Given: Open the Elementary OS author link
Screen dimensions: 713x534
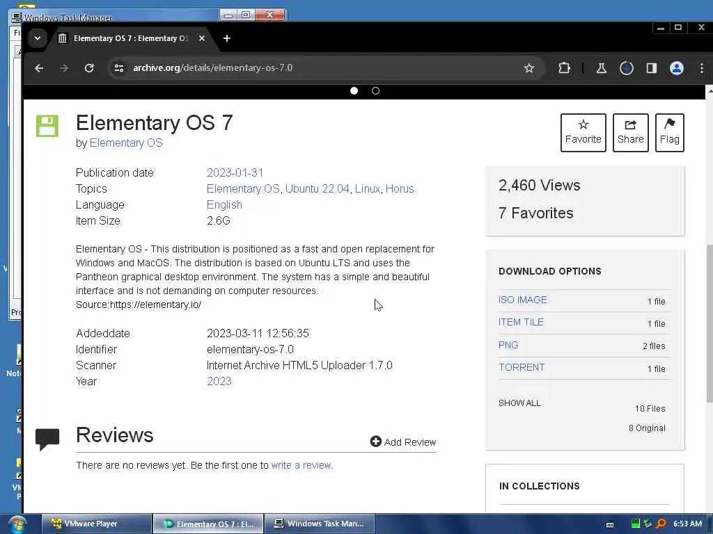Looking at the screenshot, I should tap(126, 143).
